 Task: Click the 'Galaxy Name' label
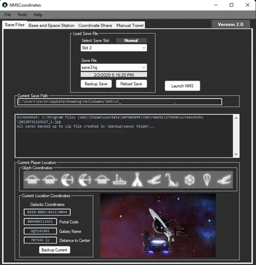point(70,231)
